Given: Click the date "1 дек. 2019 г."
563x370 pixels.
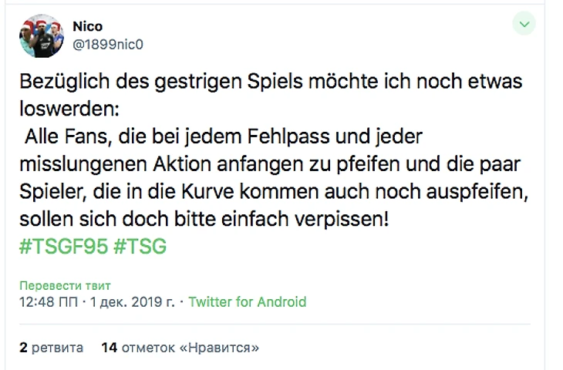Looking at the screenshot, I should (131, 302).
